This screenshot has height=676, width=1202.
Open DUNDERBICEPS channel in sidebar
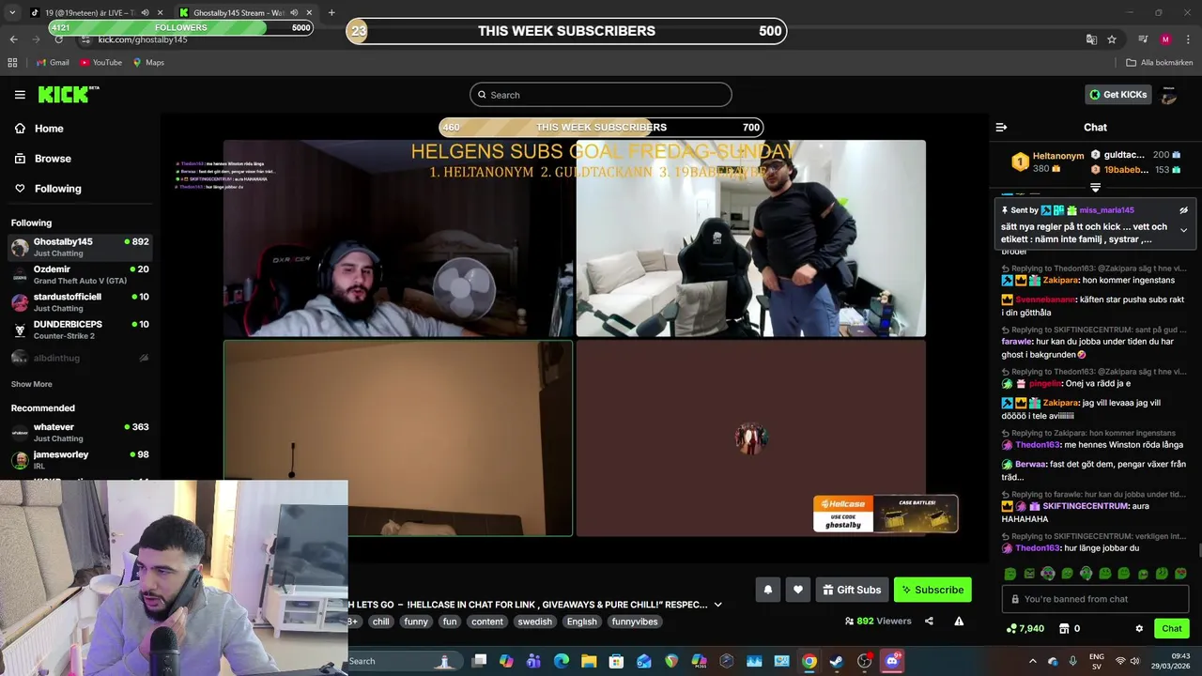tap(80, 330)
